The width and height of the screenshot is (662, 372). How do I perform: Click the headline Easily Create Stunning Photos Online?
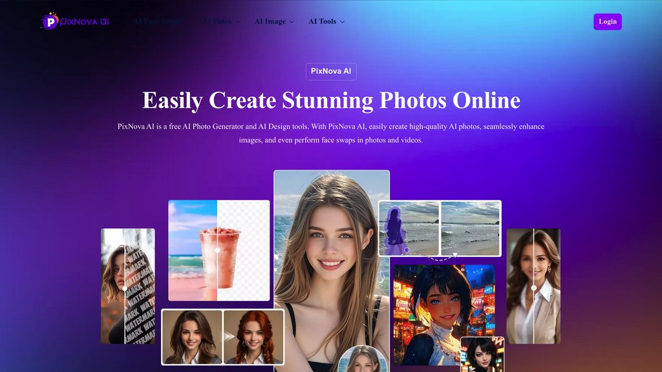coord(331,101)
